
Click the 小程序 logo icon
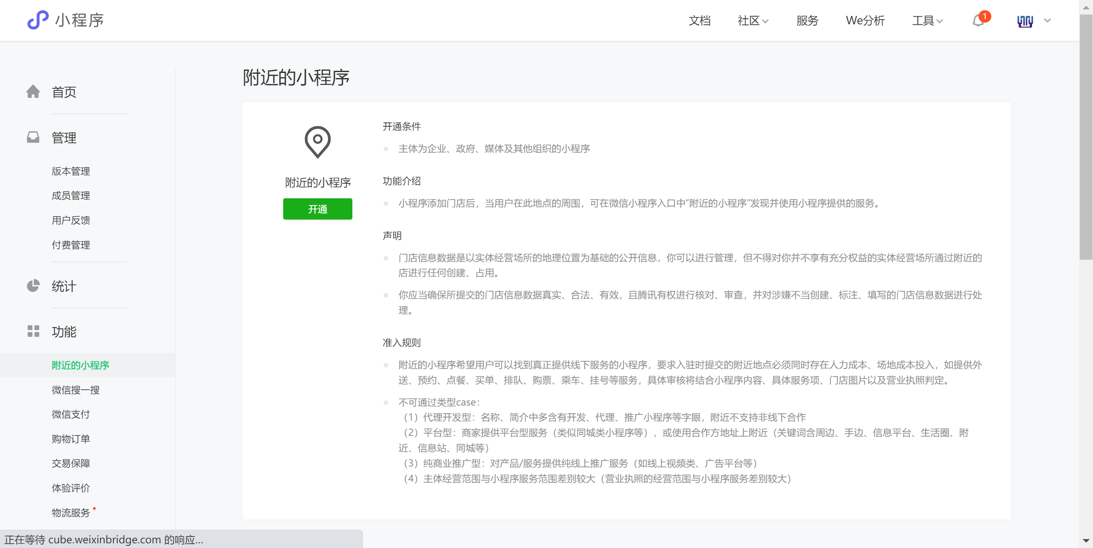point(38,20)
